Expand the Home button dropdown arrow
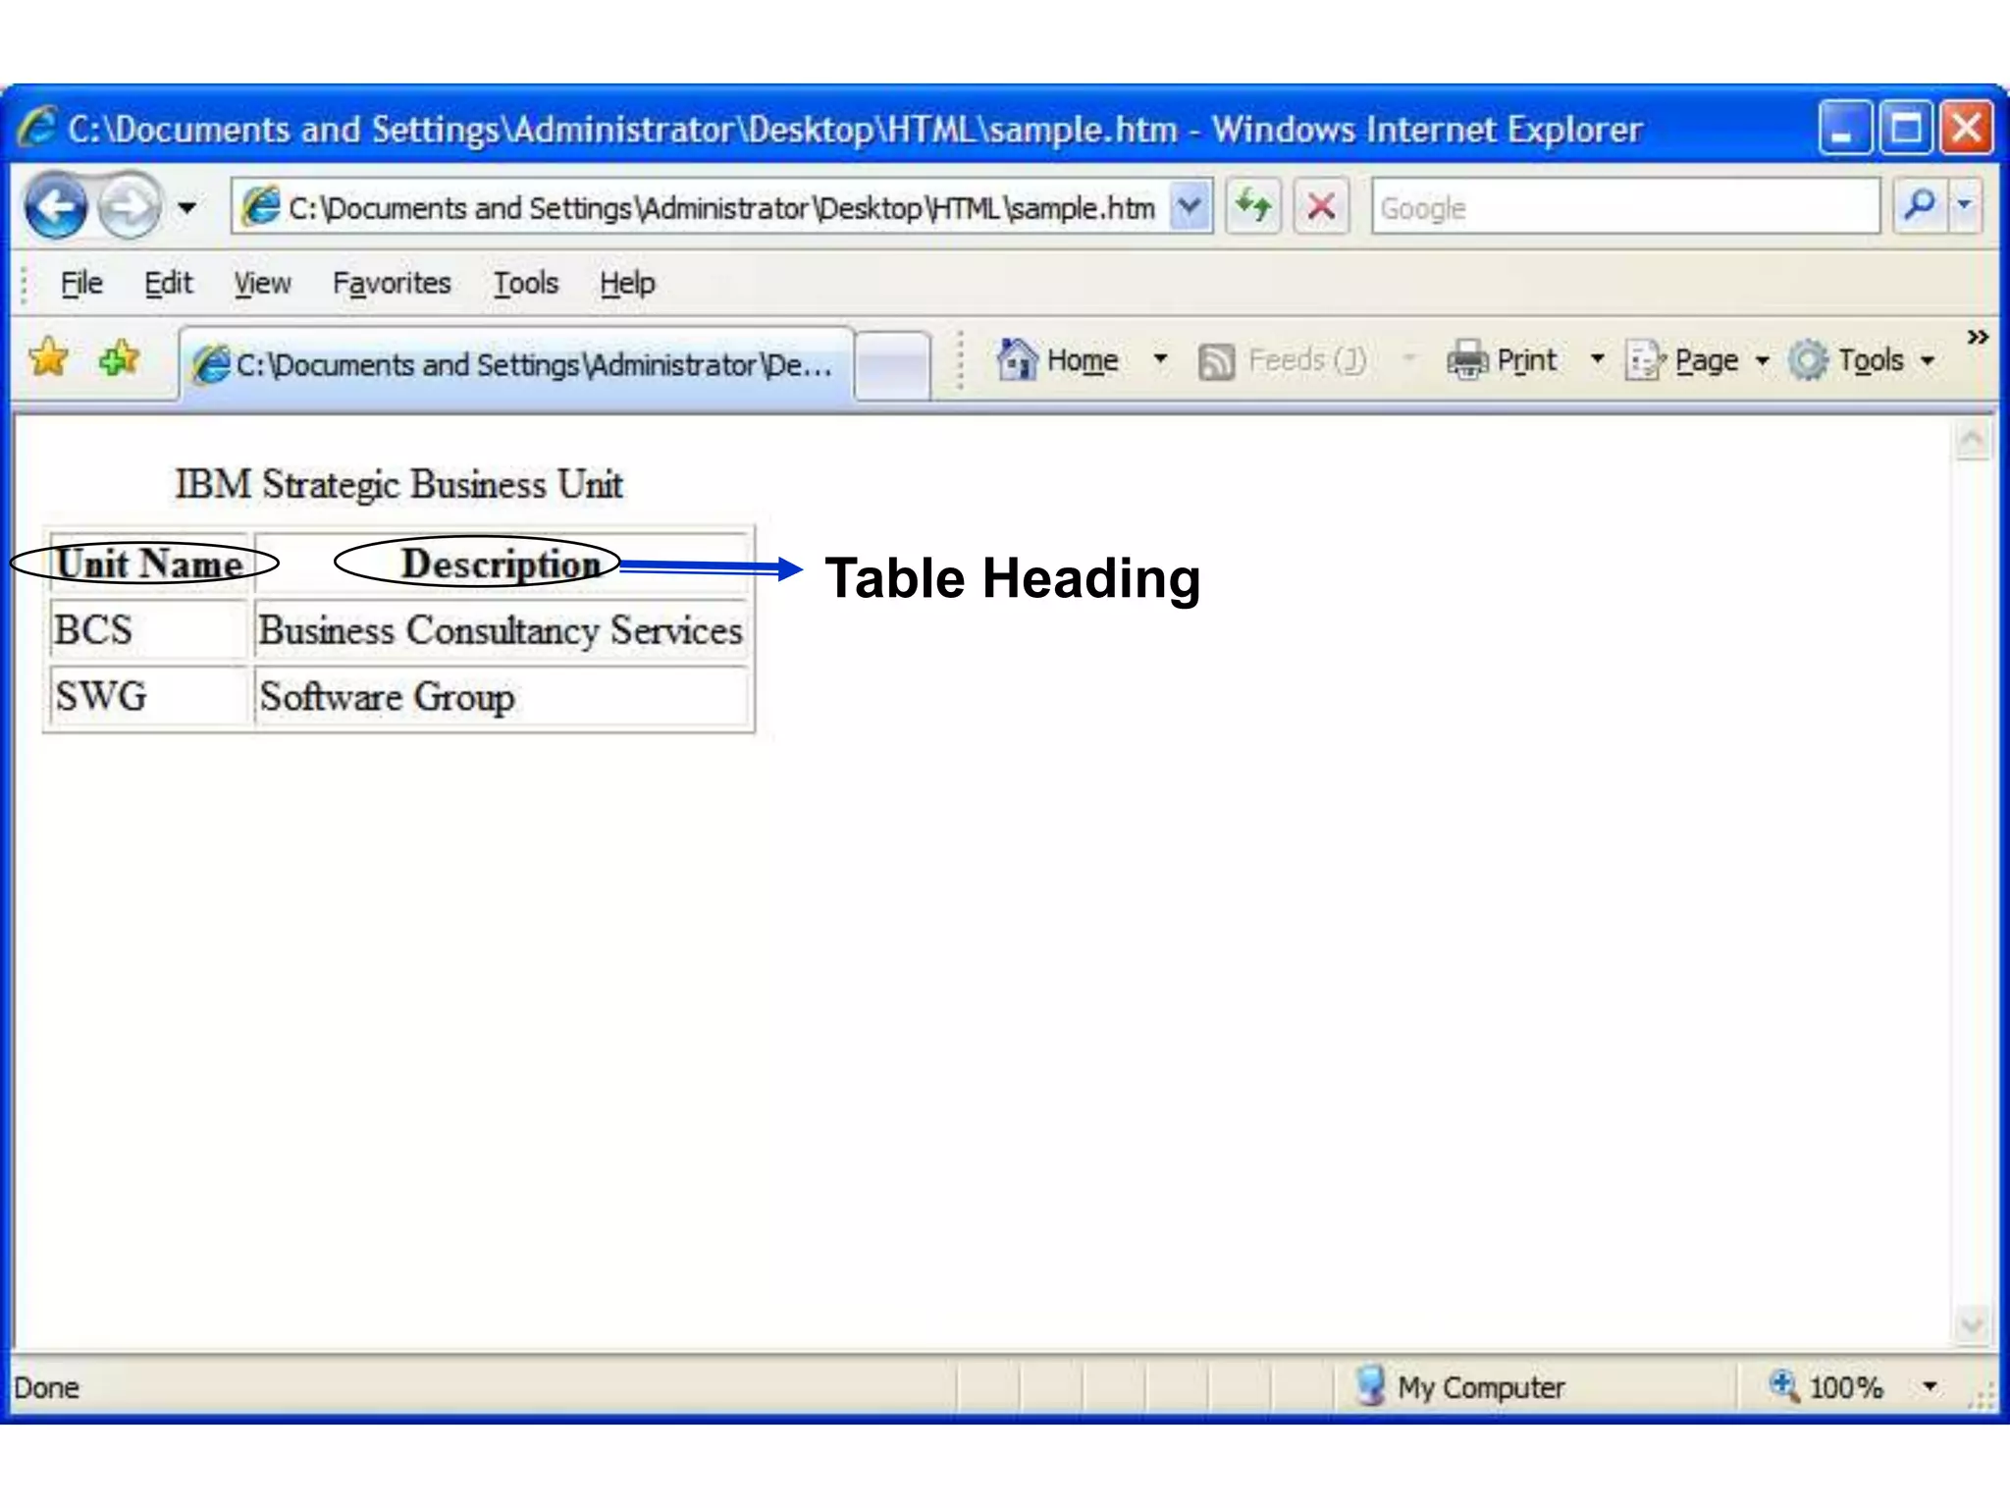The image size is (2010, 1508). pyautogui.click(x=1160, y=359)
